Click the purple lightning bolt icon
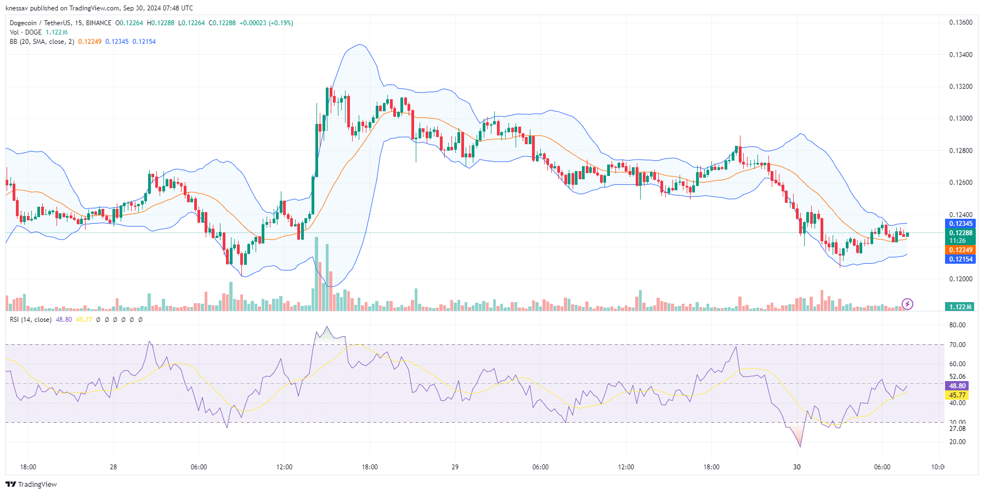984x494 pixels. pos(907,304)
